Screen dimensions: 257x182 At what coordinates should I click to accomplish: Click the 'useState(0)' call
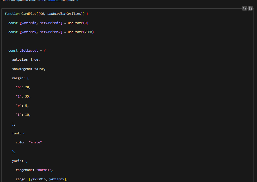click(x=78, y=23)
